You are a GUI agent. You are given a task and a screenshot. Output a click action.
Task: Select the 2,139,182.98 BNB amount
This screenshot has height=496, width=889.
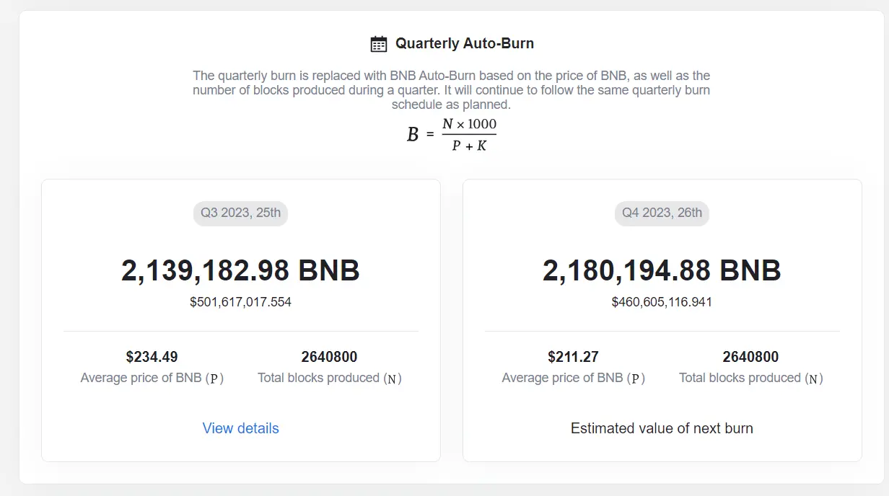pos(240,271)
